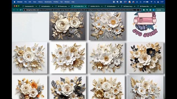Image resolution: width=177 pixels, height=99 pixels.
Task: Go back to the previous page
Action: pyautogui.click(x=14, y=10)
